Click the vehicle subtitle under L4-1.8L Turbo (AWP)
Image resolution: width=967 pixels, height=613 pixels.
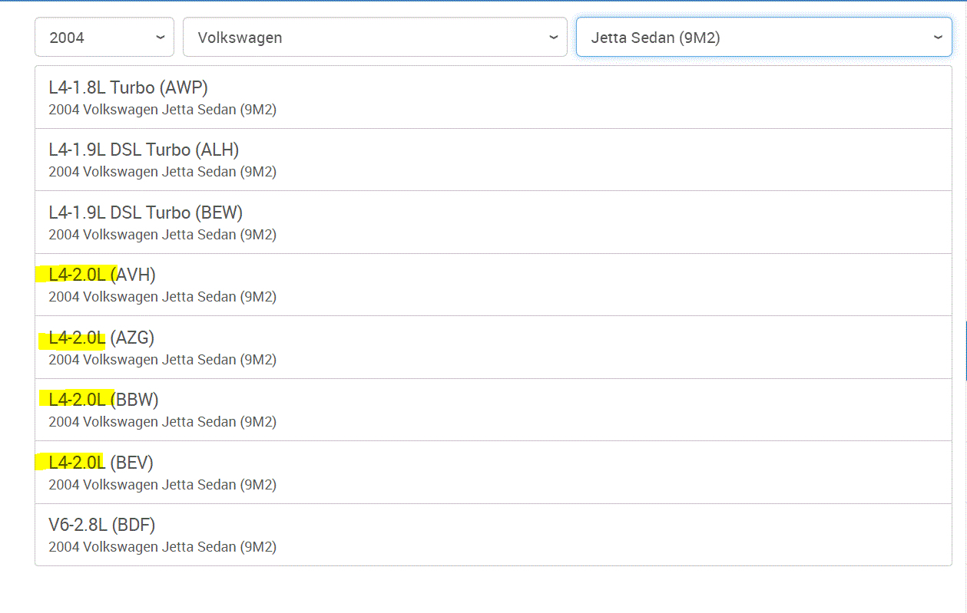click(x=162, y=110)
